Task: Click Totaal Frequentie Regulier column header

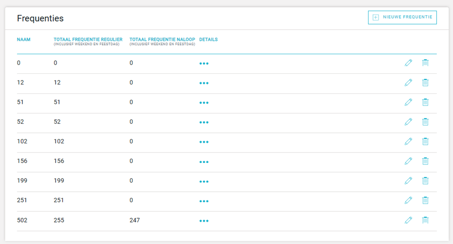Action: [88, 41]
